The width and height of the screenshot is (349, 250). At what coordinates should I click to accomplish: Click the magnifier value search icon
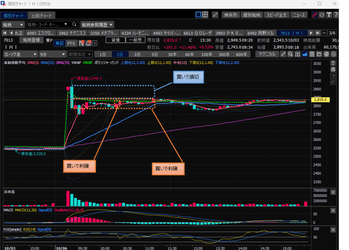[290, 54]
